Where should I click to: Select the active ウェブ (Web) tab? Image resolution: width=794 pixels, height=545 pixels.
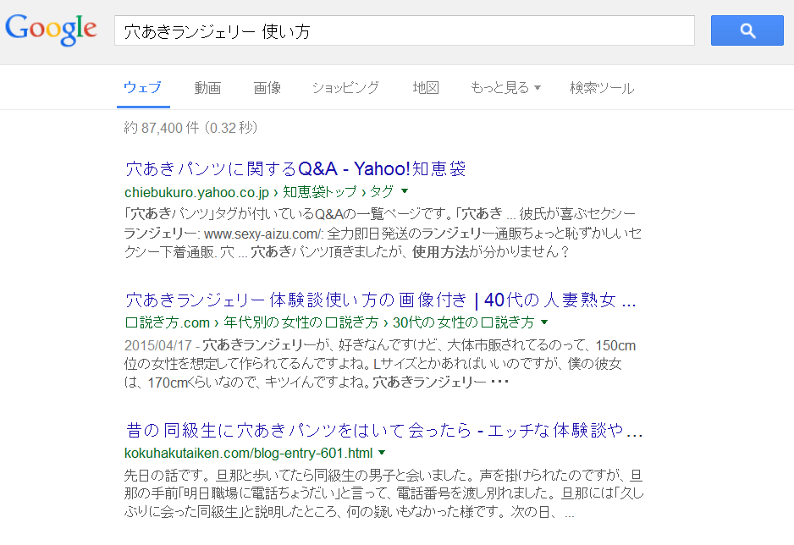click(x=142, y=87)
